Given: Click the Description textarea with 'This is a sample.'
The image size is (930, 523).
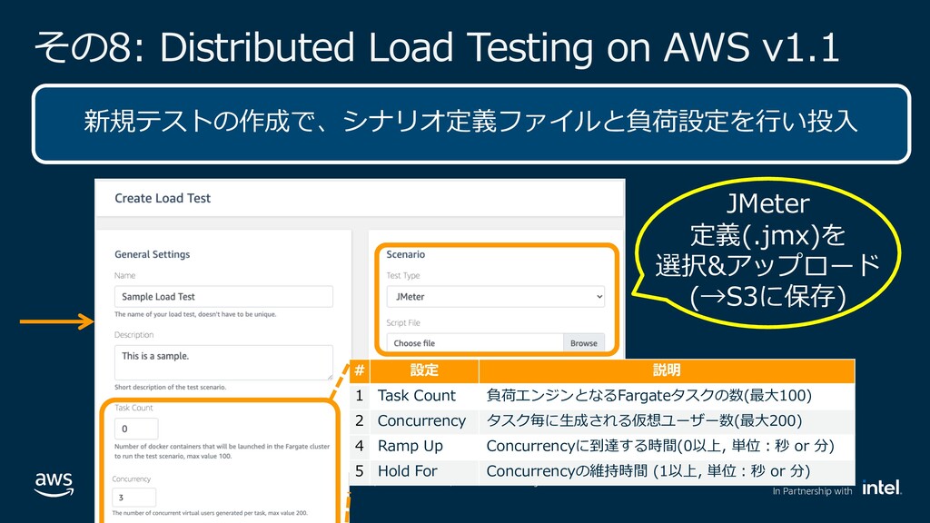Looking at the screenshot, I should (x=223, y=362).
